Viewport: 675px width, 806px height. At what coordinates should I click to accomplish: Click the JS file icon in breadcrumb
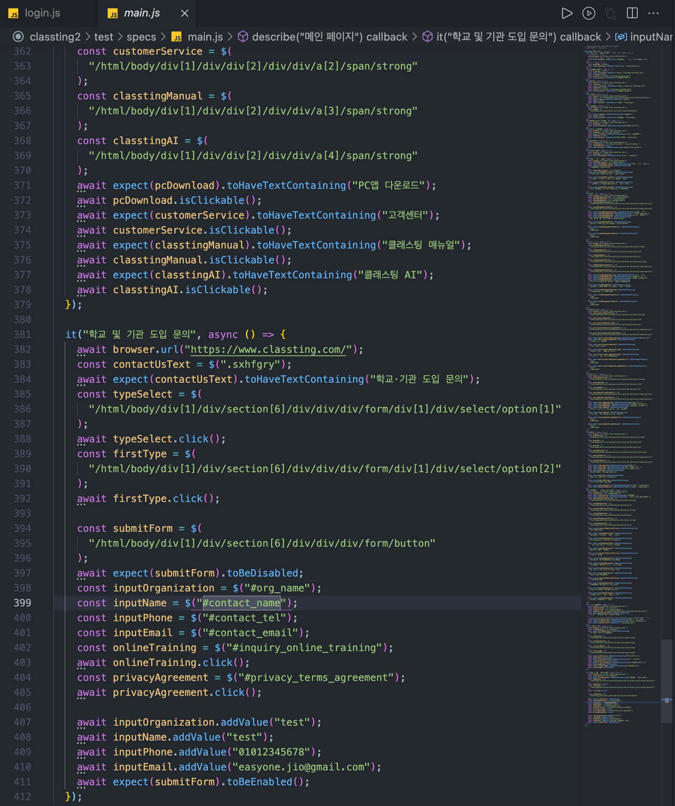[x=177, y=37]
